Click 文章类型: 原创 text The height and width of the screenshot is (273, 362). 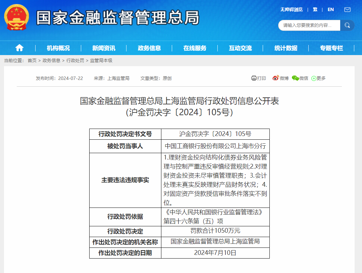pos(156,78)
